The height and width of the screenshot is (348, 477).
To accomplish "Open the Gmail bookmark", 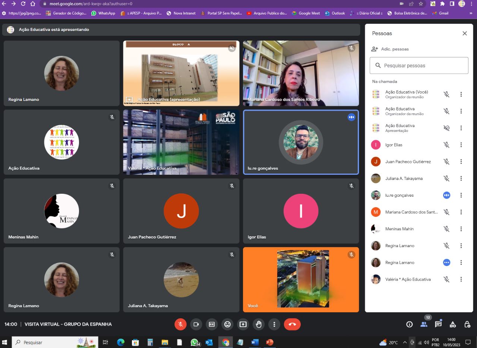I will coord(440,13).
